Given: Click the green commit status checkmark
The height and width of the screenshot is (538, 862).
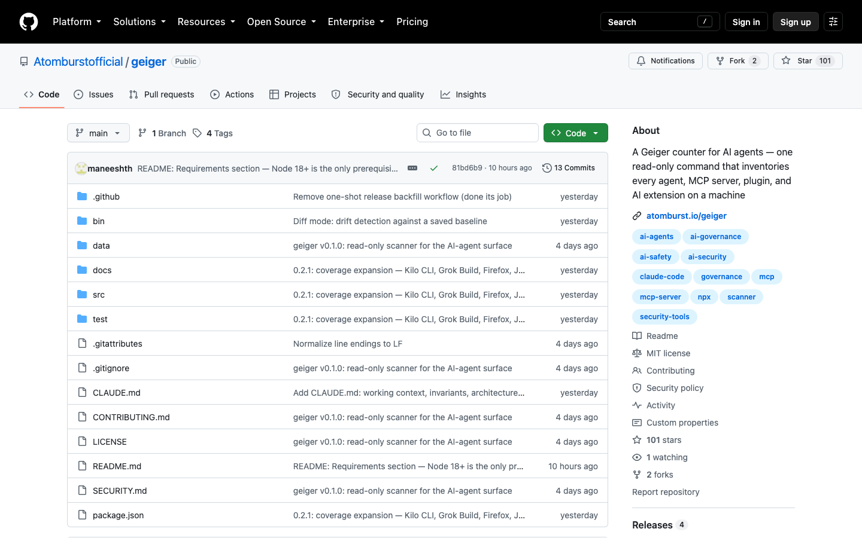Looking at the screenshot, I should [434, 168].
